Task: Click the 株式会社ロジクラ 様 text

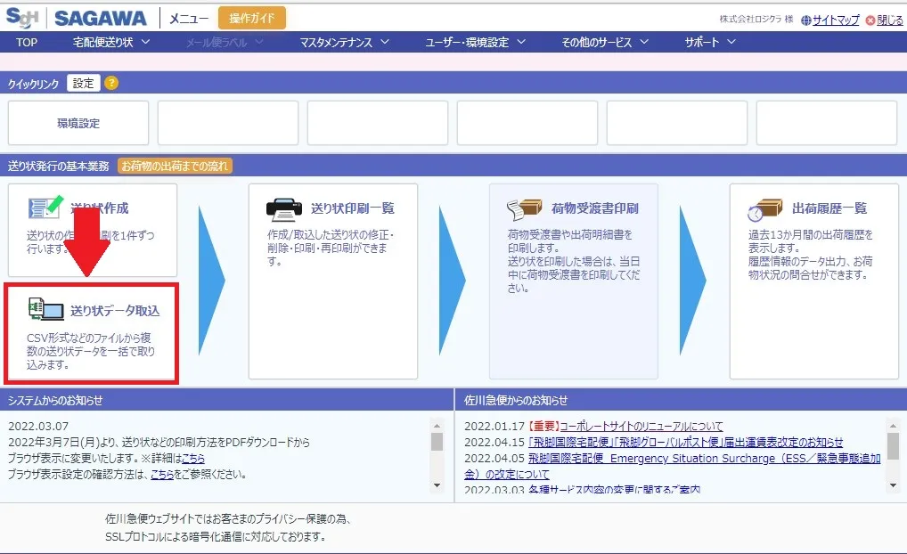Action: click(x=756, y=19)
